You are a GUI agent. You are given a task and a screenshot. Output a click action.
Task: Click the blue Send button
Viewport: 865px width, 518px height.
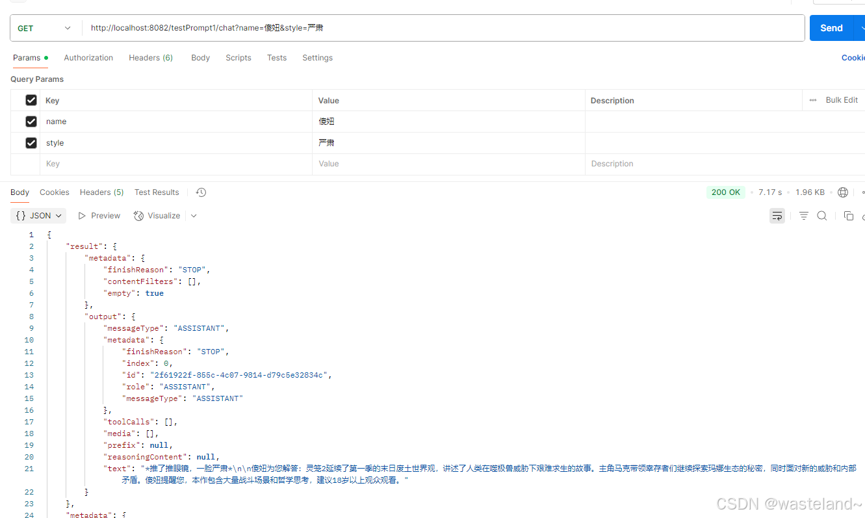(x=831, y=28)
